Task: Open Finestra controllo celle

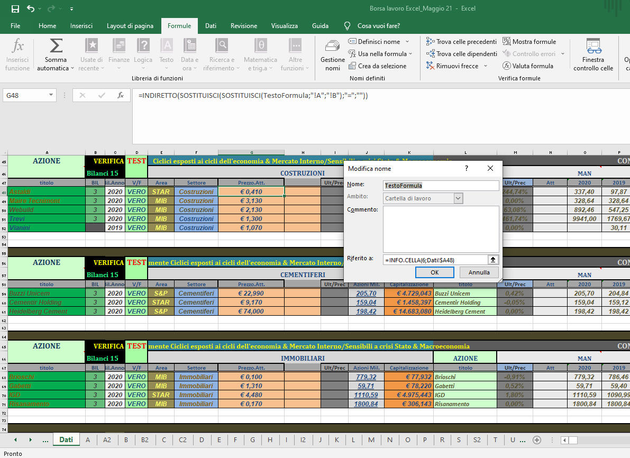Action: click(593, 55)
